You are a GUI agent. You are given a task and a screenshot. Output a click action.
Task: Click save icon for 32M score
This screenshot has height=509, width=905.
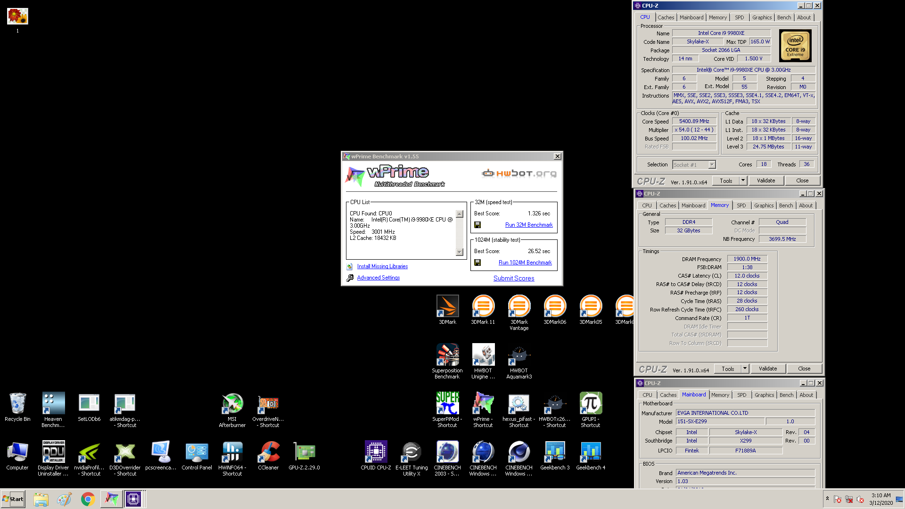(x=477, y=225)
